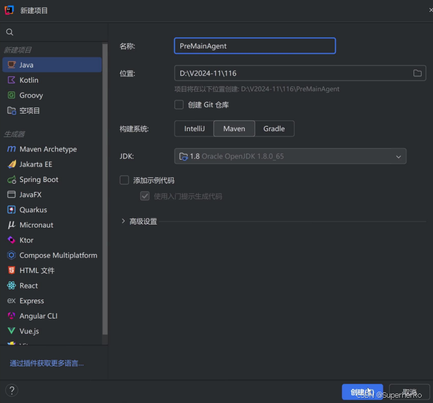Select the Micronaut generator
The width and height of the screenshot is (433, 403).
coord(52,225)
